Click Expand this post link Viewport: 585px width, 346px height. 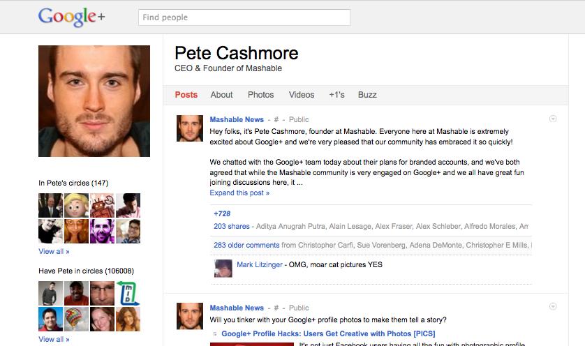coord(239,193)
